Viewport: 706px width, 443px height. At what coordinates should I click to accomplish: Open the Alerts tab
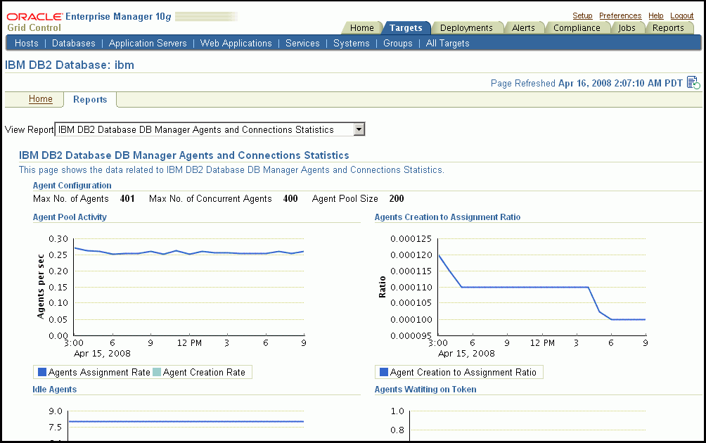[525, 27]
